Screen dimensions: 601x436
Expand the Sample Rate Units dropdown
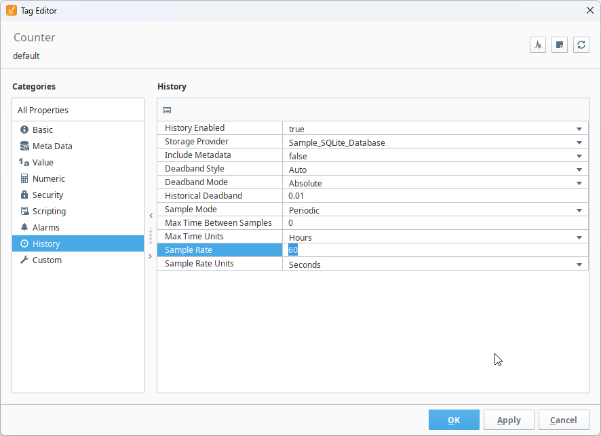pos(579,264)
